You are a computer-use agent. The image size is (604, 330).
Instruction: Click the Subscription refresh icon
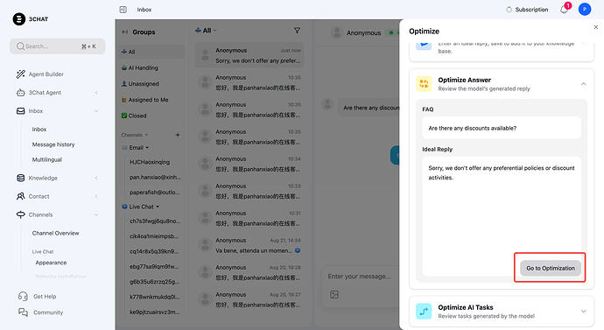point(509,10)
